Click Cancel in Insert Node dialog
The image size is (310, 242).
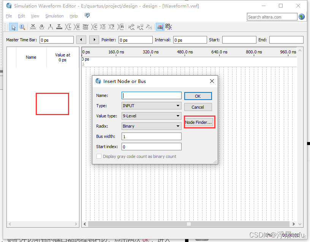tap(198, 107)
